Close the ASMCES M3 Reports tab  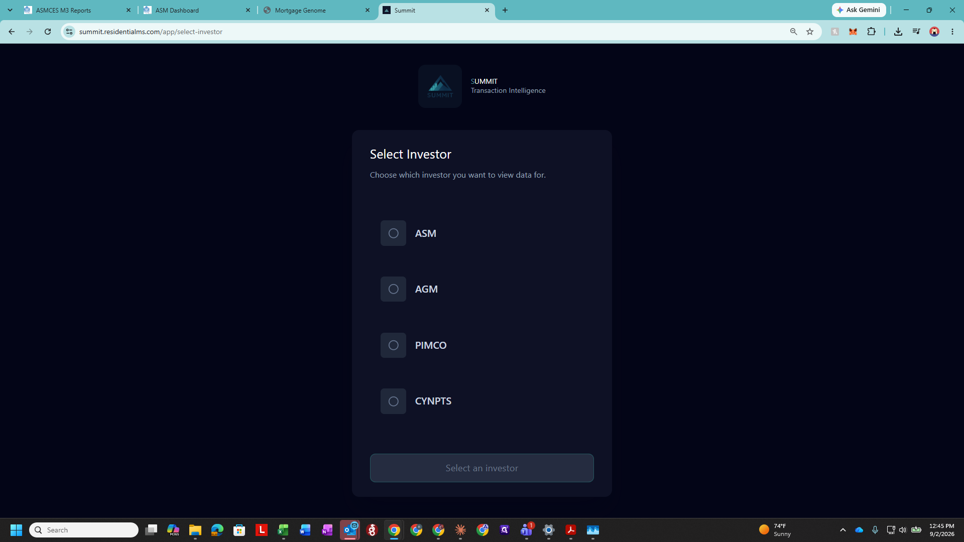click(x=129, y=10)
